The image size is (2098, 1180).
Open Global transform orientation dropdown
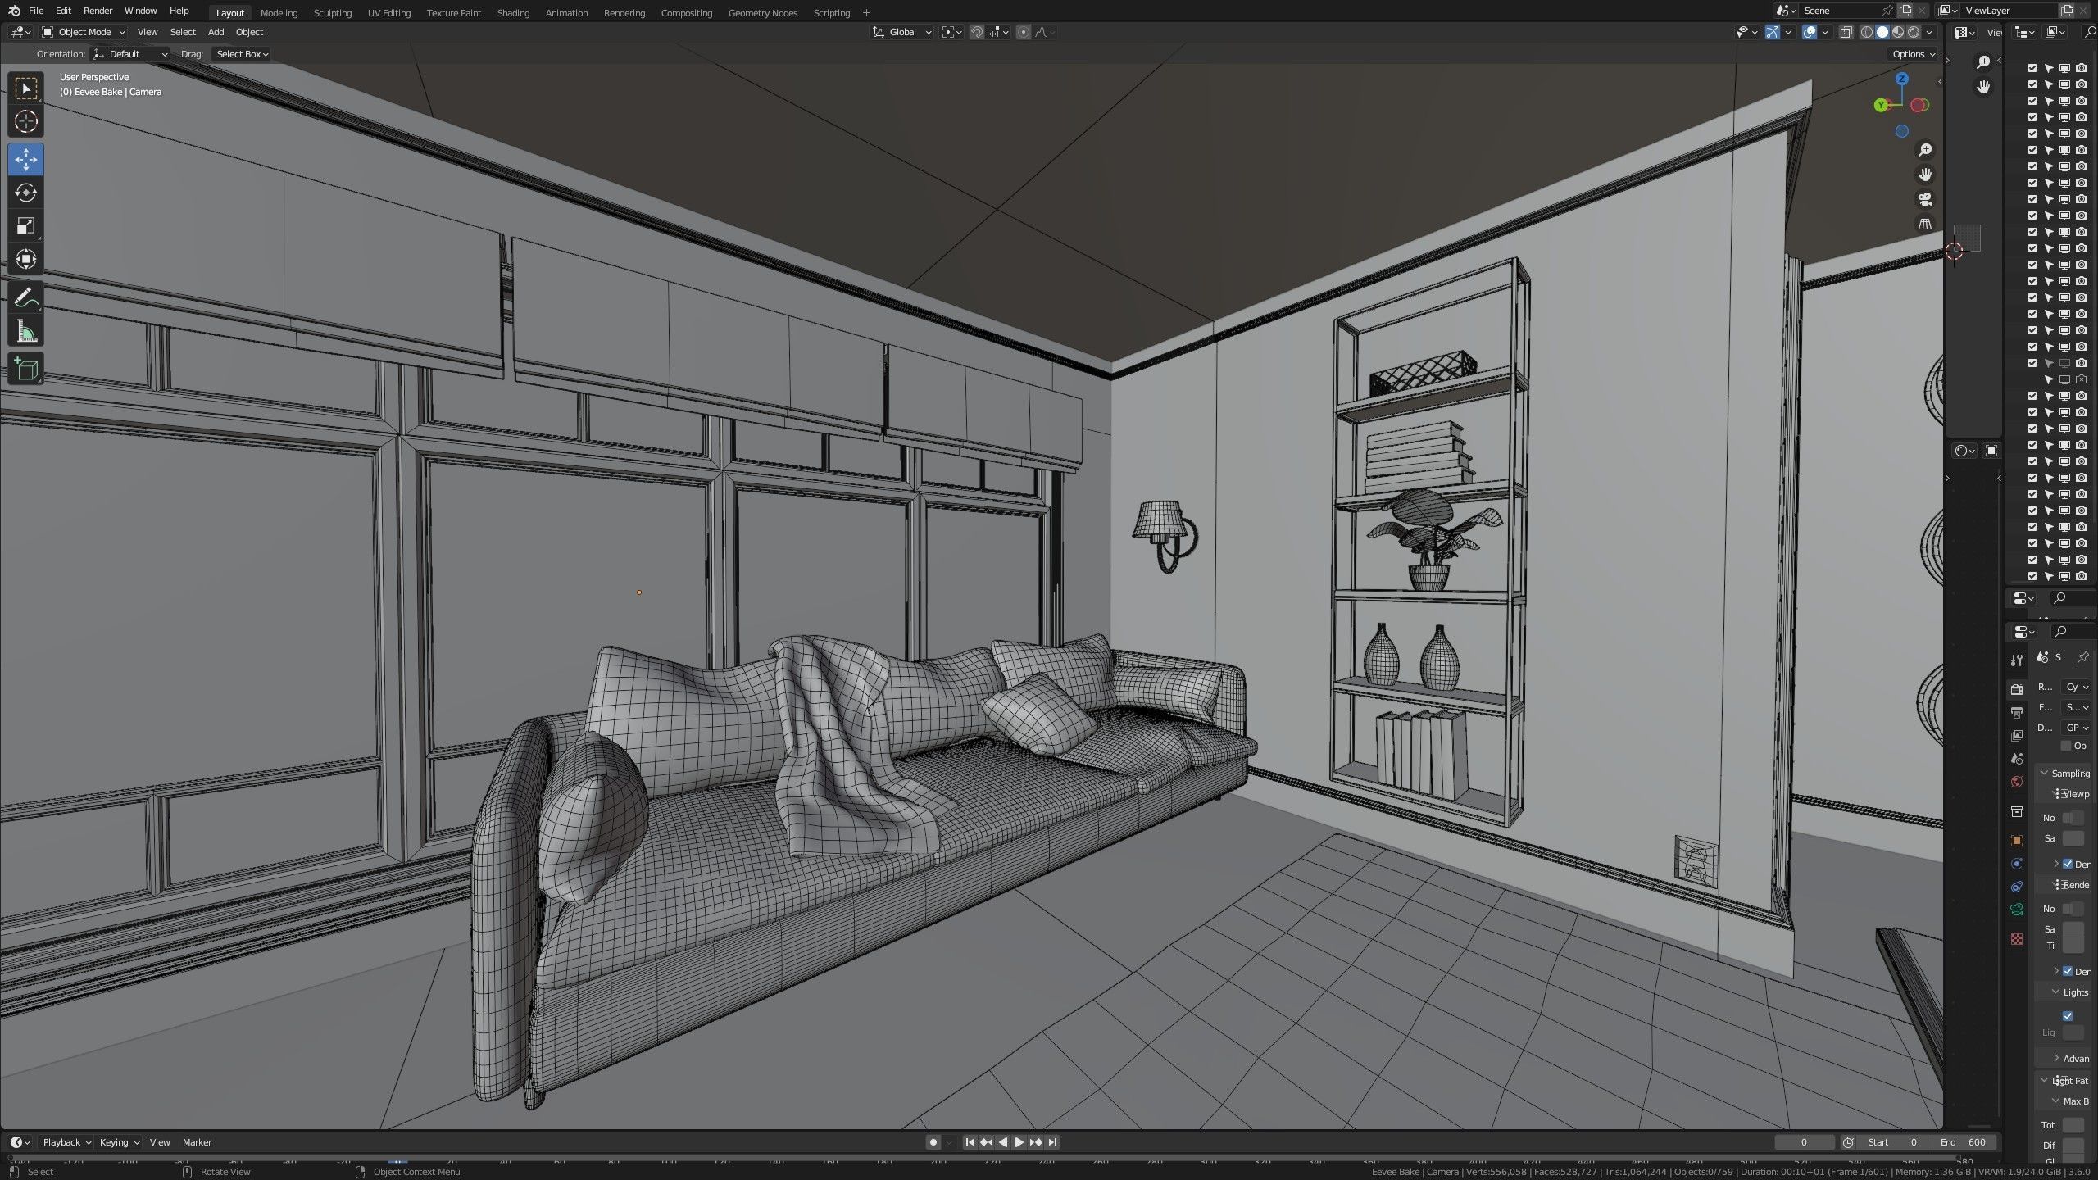(901, 32)
